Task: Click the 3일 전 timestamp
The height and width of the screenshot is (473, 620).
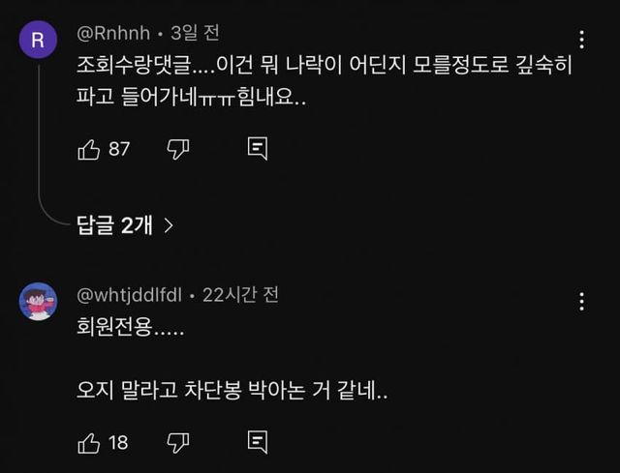Action: point(195,34)
